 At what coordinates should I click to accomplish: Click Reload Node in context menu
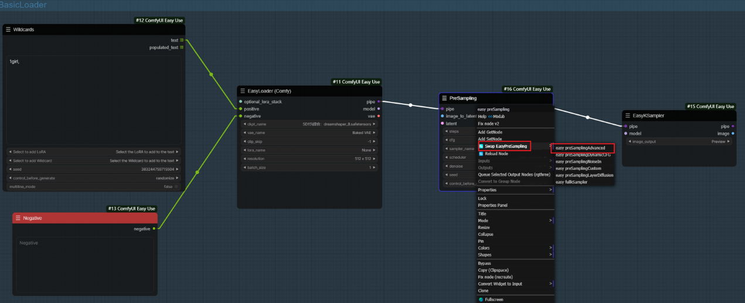(x=496, y=154)
